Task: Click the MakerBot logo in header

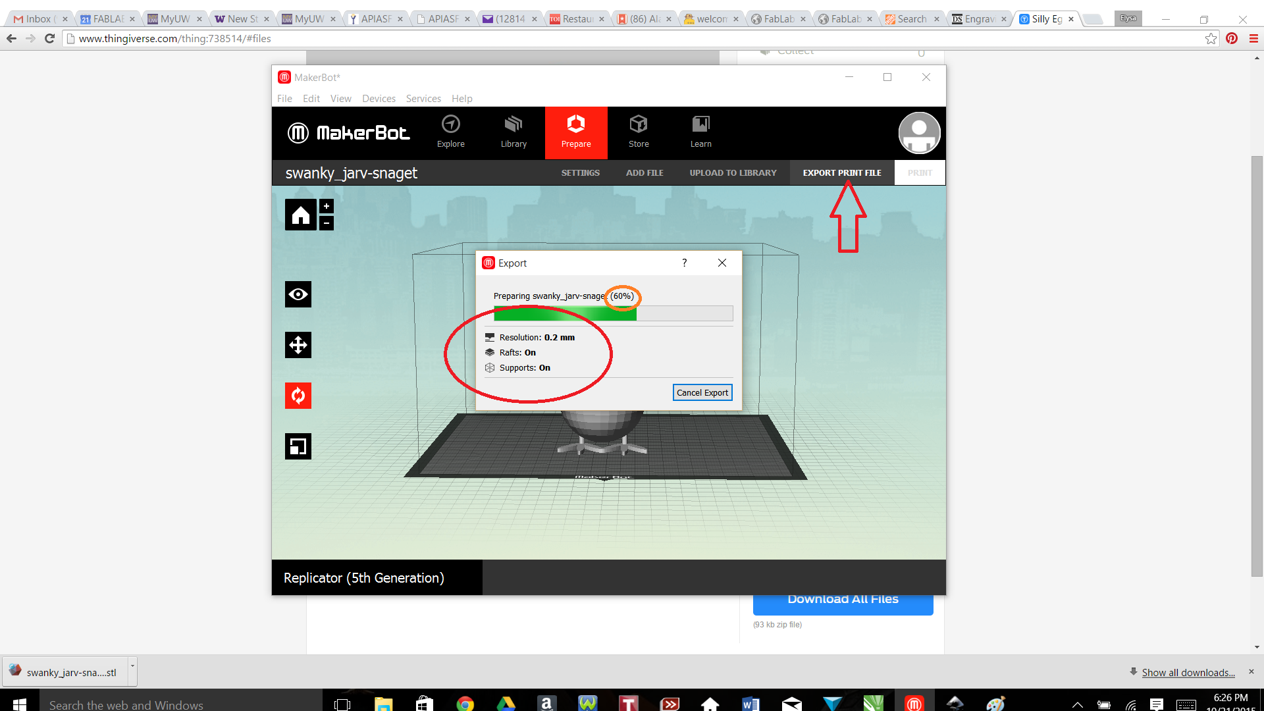Action: tap(349, 133)
